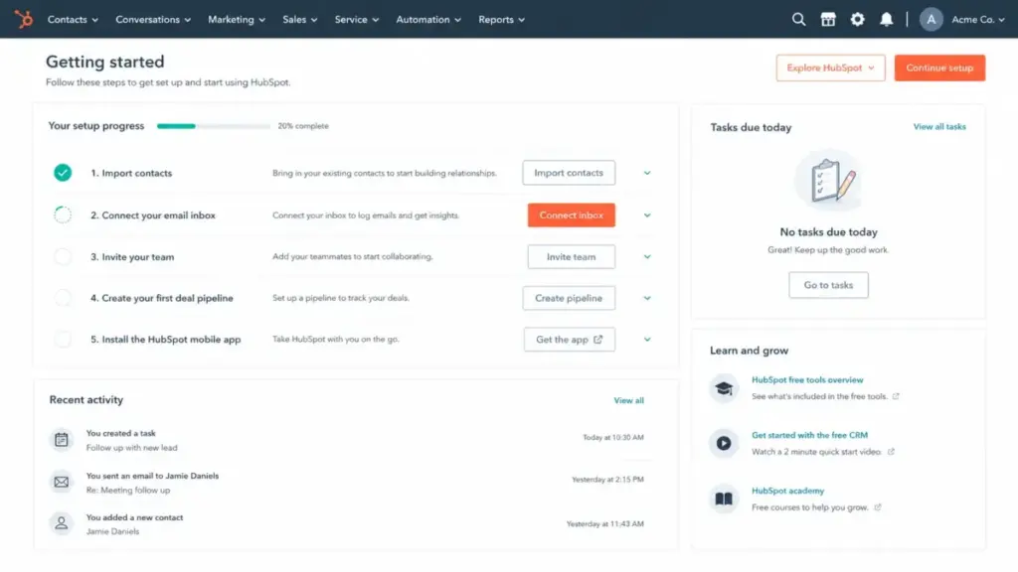Open the marketplace store icon
1018x572 pixels.
pos(828,20)
